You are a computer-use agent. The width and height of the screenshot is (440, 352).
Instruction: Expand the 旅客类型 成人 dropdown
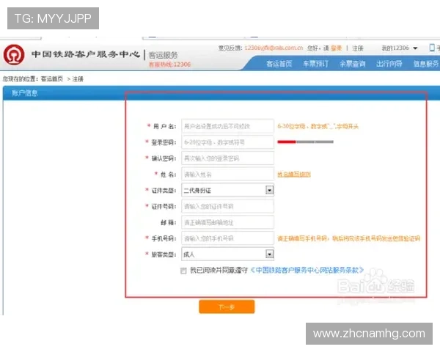(227, 254)
